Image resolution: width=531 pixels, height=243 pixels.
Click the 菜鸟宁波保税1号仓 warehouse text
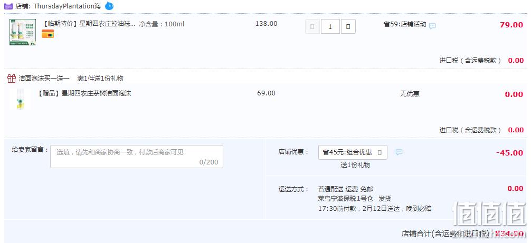click(x=346, y=199)
